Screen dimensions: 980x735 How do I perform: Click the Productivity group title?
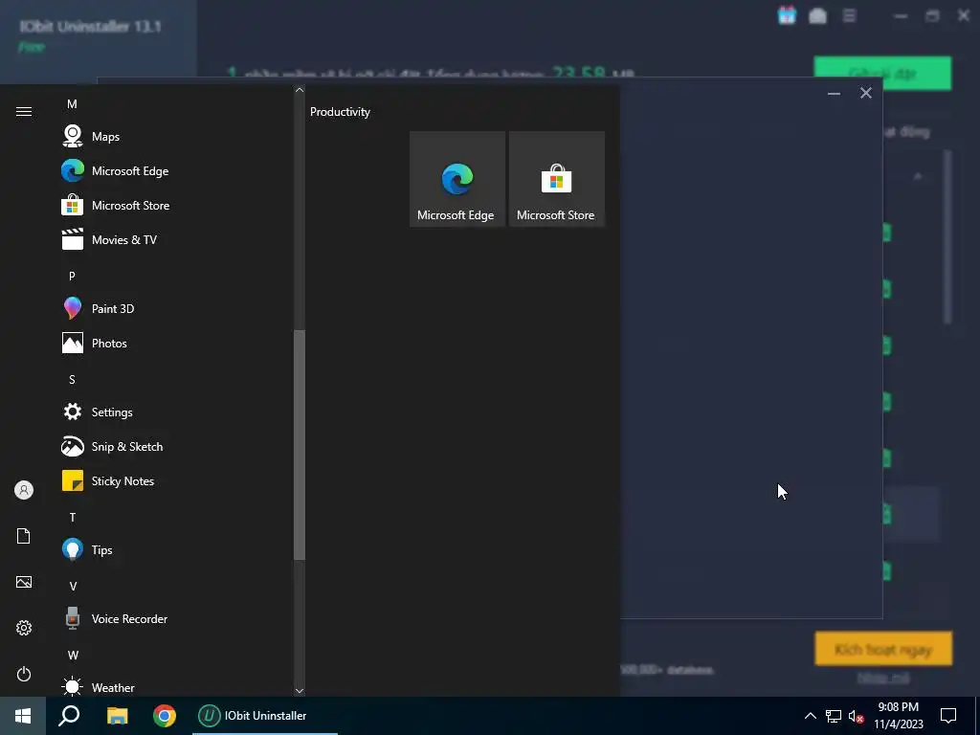[340, 112]
